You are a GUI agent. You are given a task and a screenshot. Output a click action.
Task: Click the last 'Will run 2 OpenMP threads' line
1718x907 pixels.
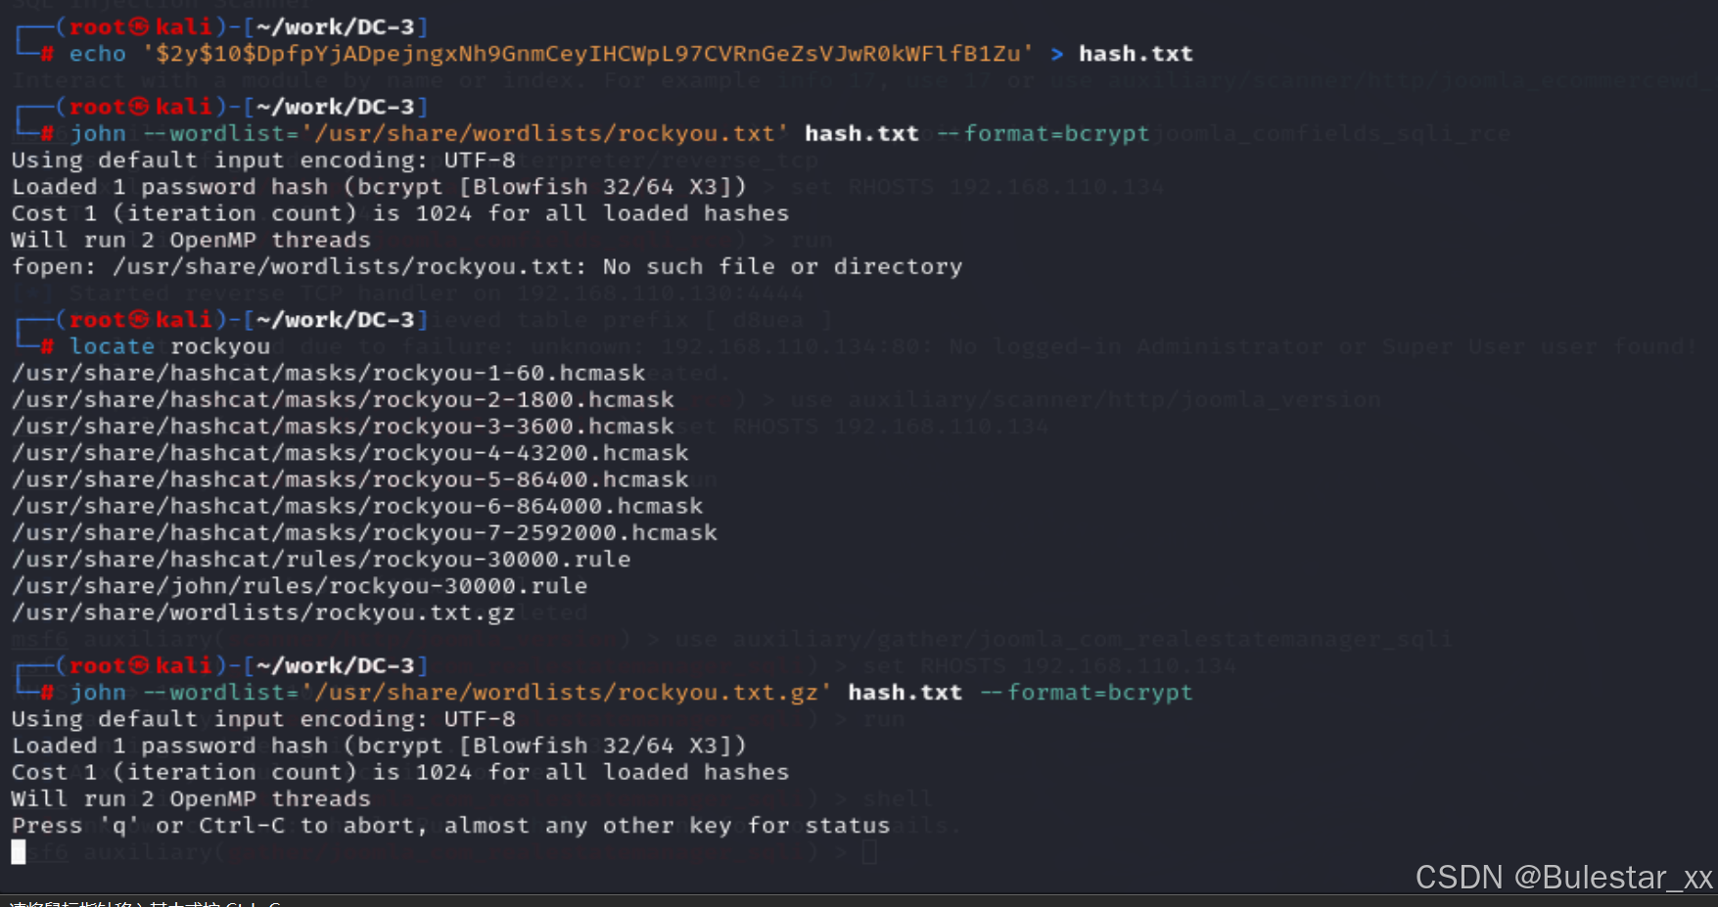[x=191, y=798]
